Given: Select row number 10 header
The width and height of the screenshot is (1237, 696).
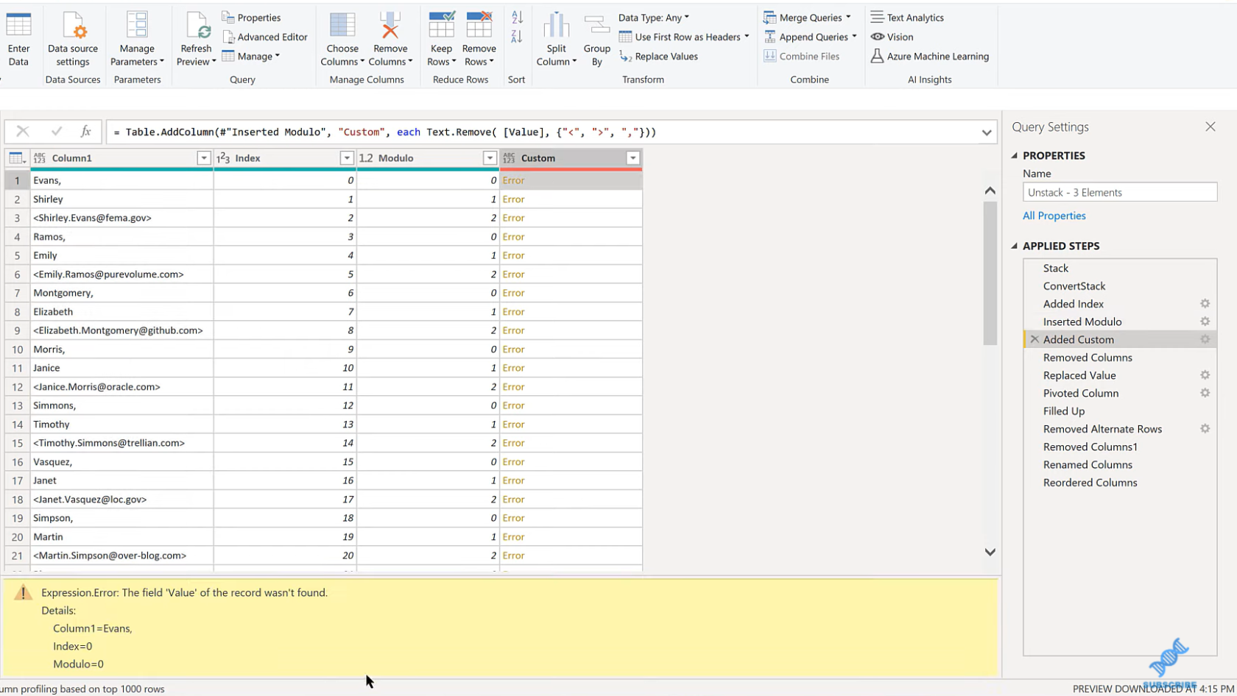Looking at the screenshot, I should (17, 349).
